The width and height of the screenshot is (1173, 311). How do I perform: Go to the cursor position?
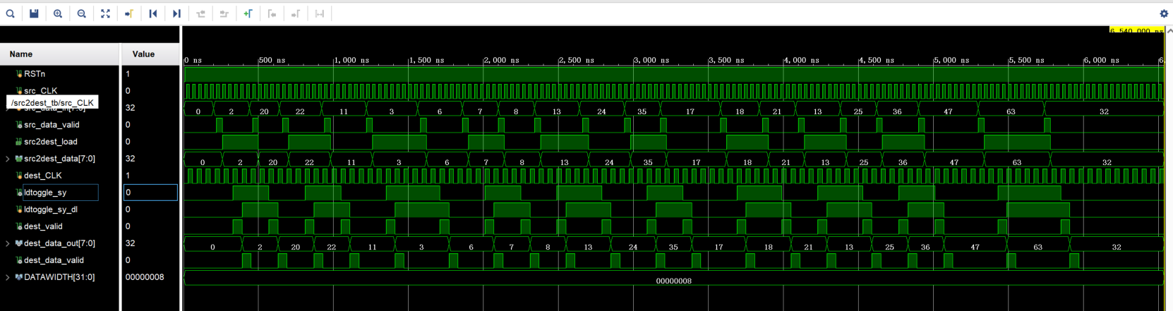pos(129,13)
